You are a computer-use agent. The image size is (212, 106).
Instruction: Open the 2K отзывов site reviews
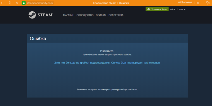[185, 2]
